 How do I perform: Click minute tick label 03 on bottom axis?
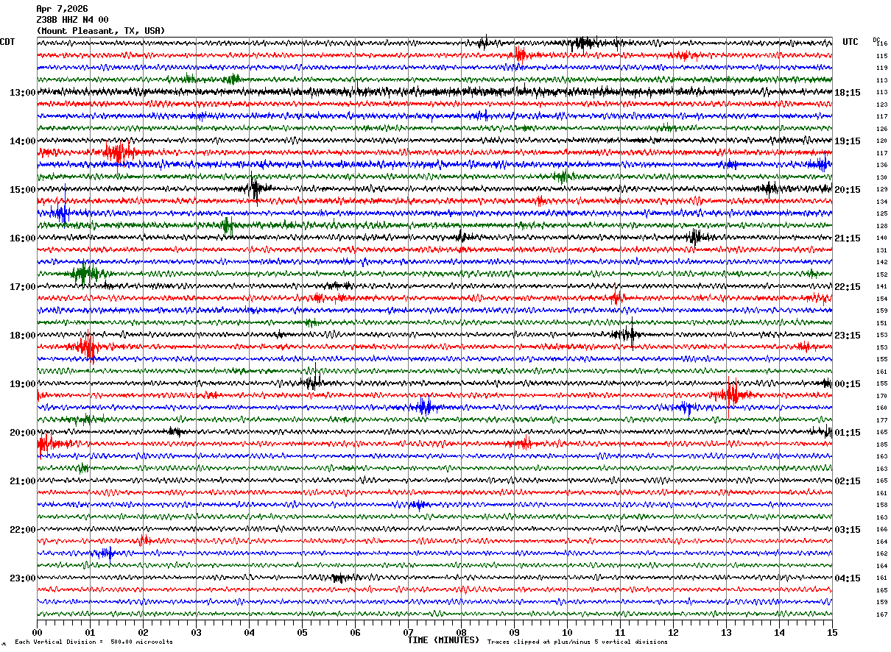pyautogui.click(x=196, y=632)
